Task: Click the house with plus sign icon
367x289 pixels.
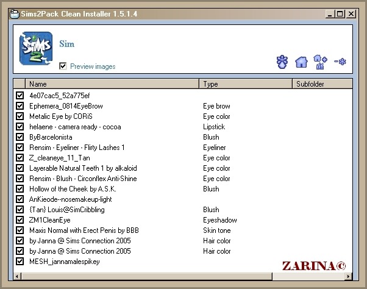Action: (320, 62)
